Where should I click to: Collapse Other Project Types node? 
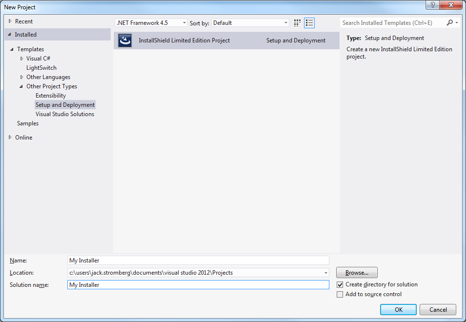[x=21, y=86]
